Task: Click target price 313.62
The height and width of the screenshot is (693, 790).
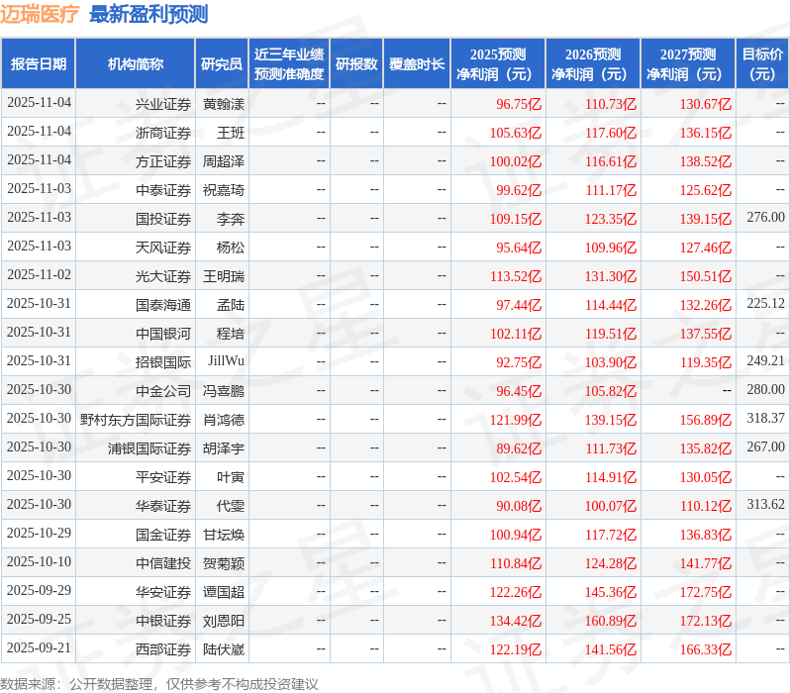Action: click(x=765, y=505)
